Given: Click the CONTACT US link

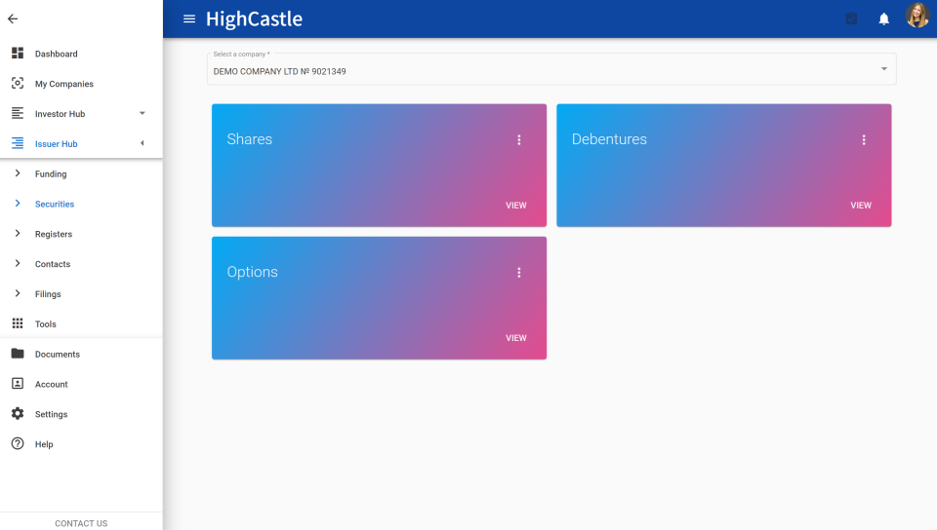Looking at the screenshot, I should tap(81, 523).
